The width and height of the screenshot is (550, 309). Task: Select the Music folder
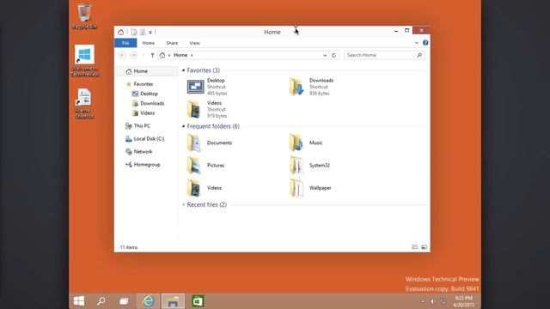306,143
